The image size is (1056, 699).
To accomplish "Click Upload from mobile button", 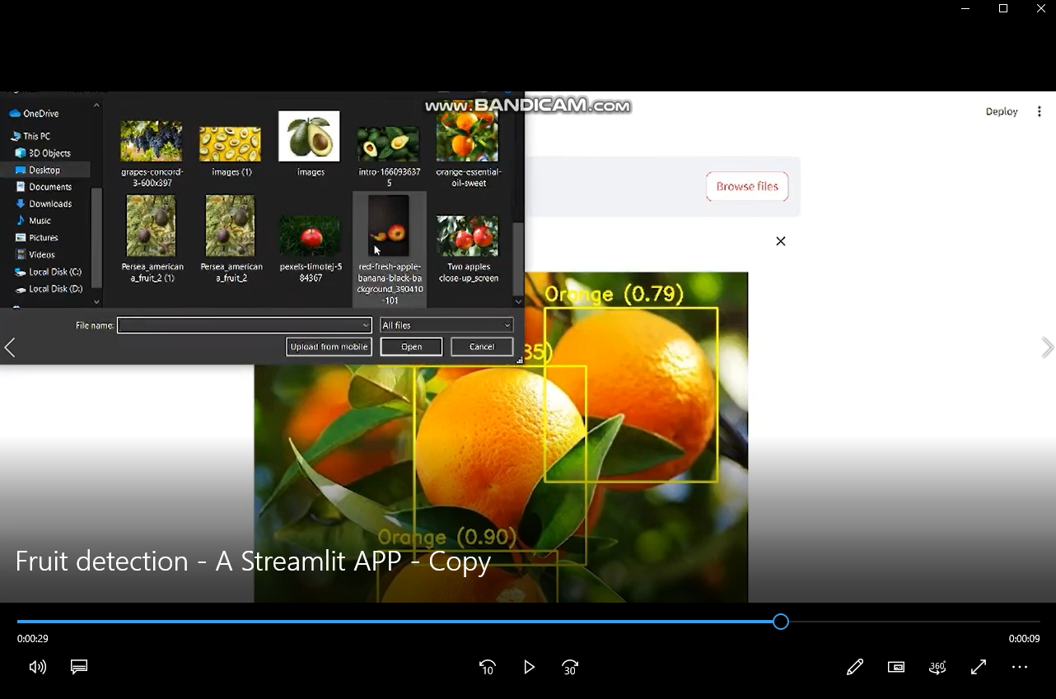I will (329, 347).
